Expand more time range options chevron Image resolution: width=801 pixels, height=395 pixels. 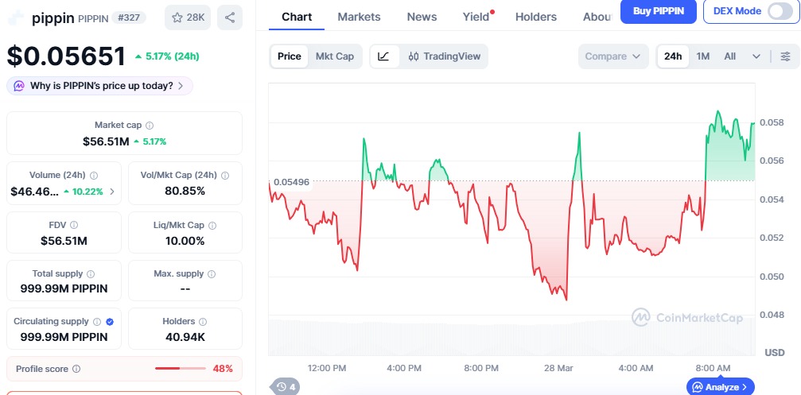pyautogui.click(x=756, y=56)
